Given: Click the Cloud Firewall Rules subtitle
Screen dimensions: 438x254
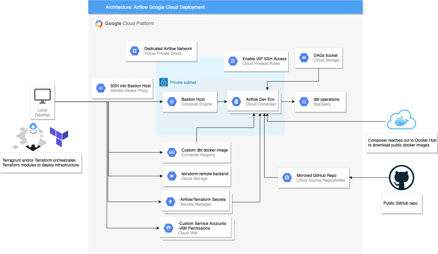Looking at the screenshot, I should [261, 64].
